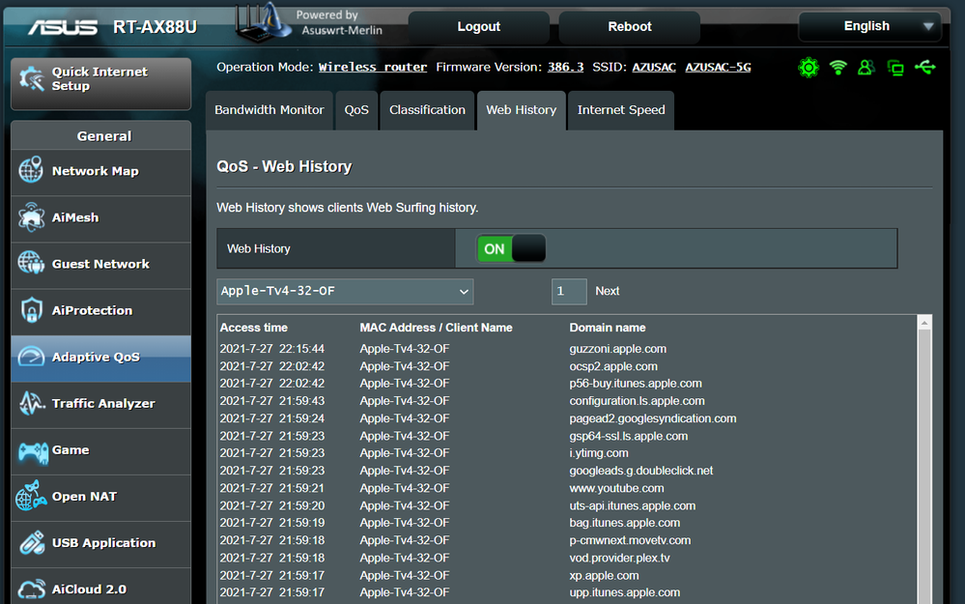Image resolution: width=965 pixels, height=604 pixels.
Task: Click the Domain name column header
Action: 607,328
